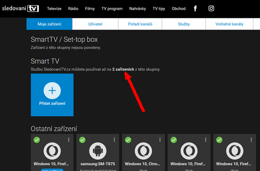This screenshot has height=171, width=260.
Task: Open three-dot menu of Windows 10, Chro... card
Action: point(160,140)
